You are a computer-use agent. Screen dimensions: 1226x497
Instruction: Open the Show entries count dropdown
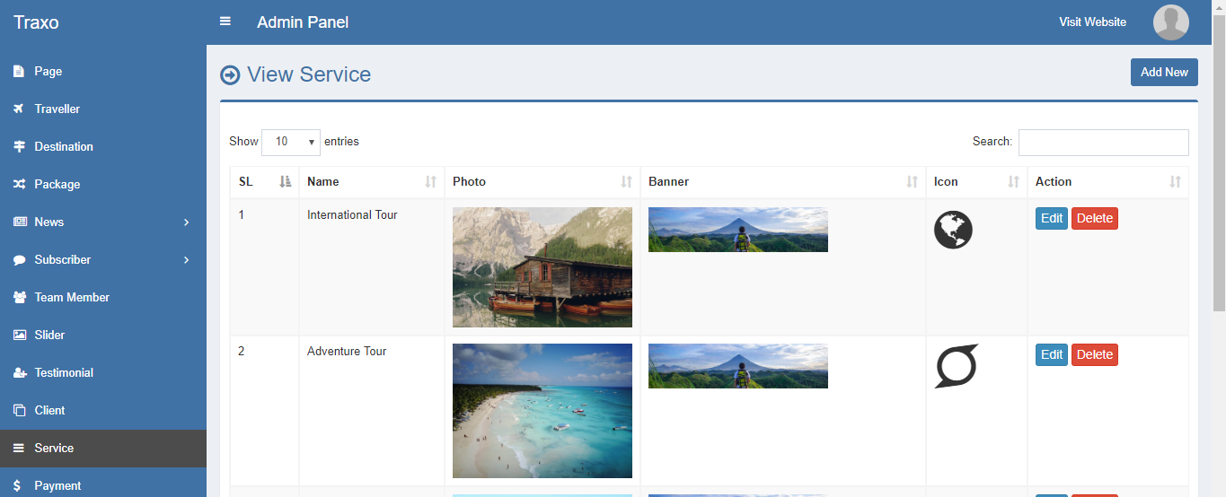point(291,142)
